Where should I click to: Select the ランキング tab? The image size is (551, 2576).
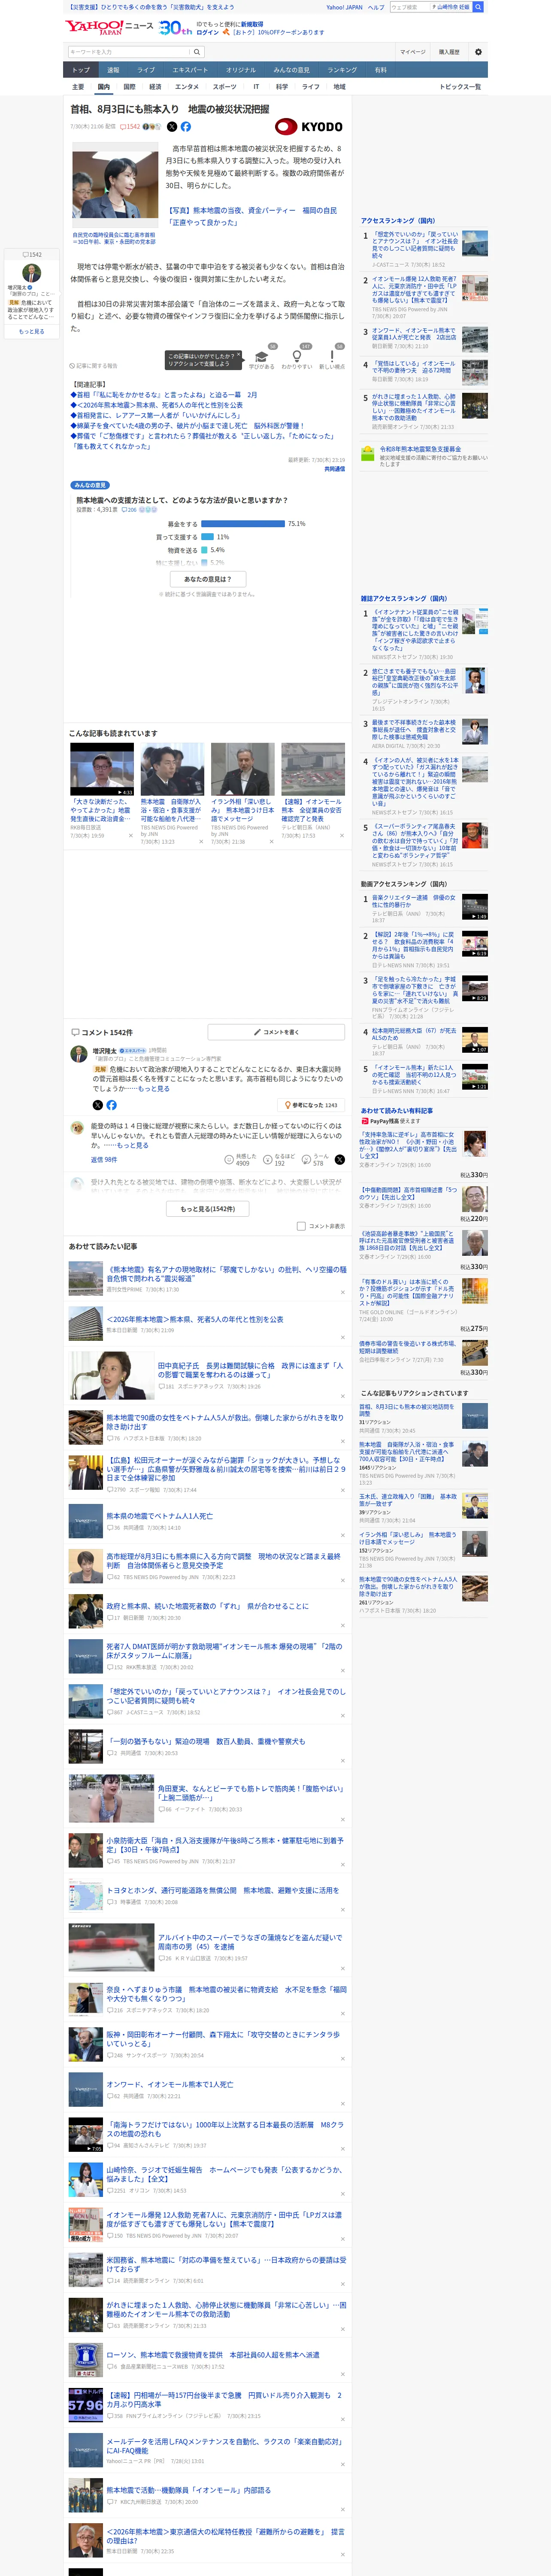pyautogui.click(x=342, y=70)
